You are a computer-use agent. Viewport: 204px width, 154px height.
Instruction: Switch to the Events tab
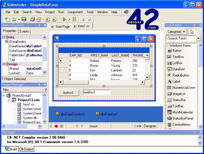[24, 31]
